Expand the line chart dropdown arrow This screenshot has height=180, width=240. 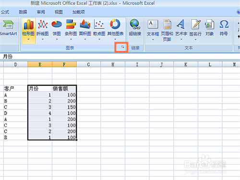[x=43, y=39]
